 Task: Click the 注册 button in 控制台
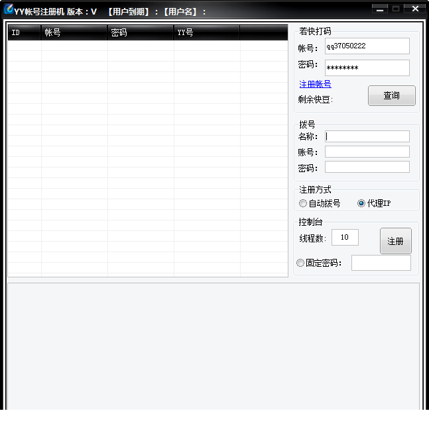pos(396,241)
